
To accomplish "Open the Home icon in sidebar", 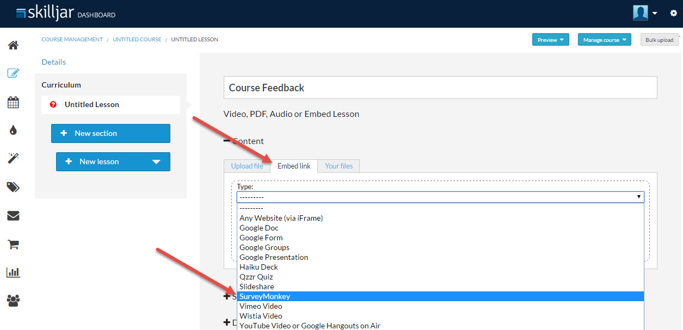I will click(13, 45).
